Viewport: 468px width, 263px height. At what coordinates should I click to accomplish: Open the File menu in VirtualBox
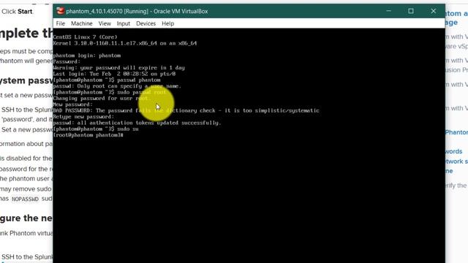[x=60, y=23]
